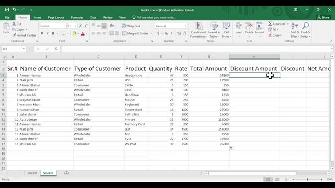This screenshot has height=188, width=335.
Task: Open the File tab
Action: click(x=7, y=17)
